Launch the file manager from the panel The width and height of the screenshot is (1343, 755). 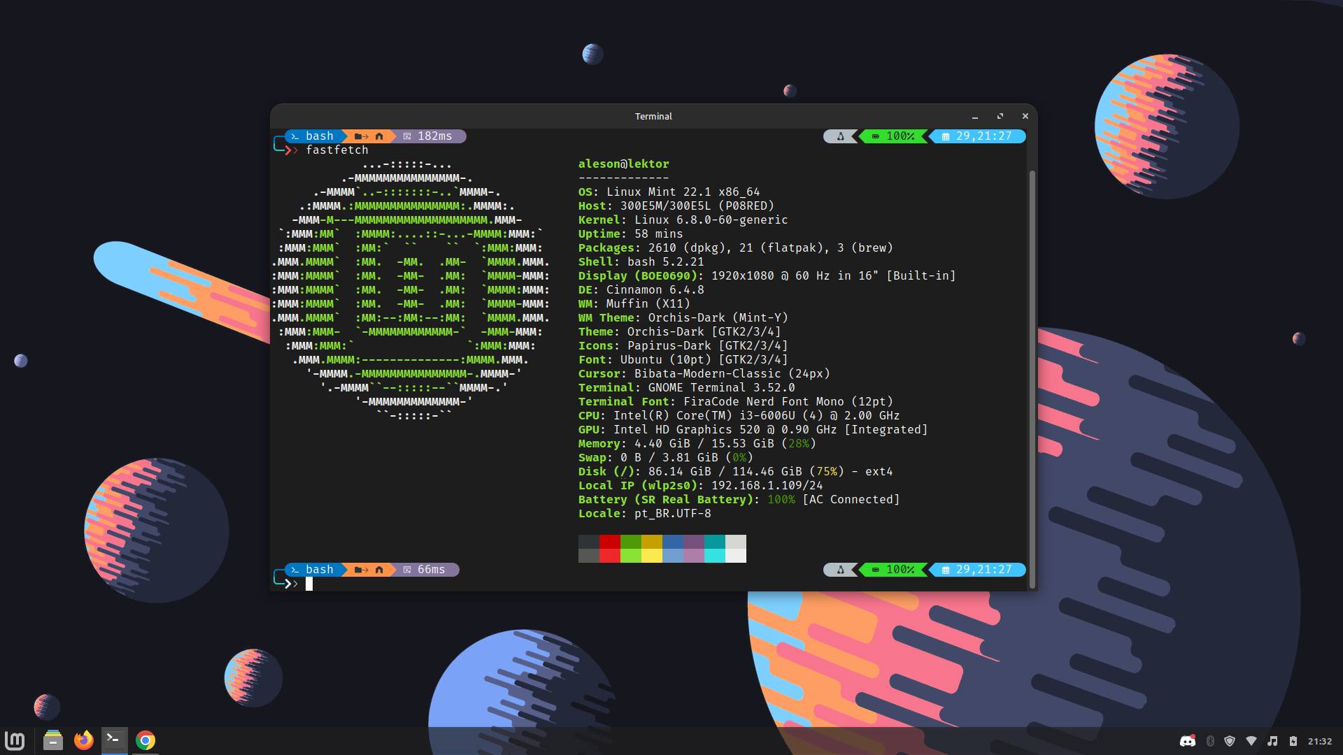pyautogui.click(x=52, y=740)
